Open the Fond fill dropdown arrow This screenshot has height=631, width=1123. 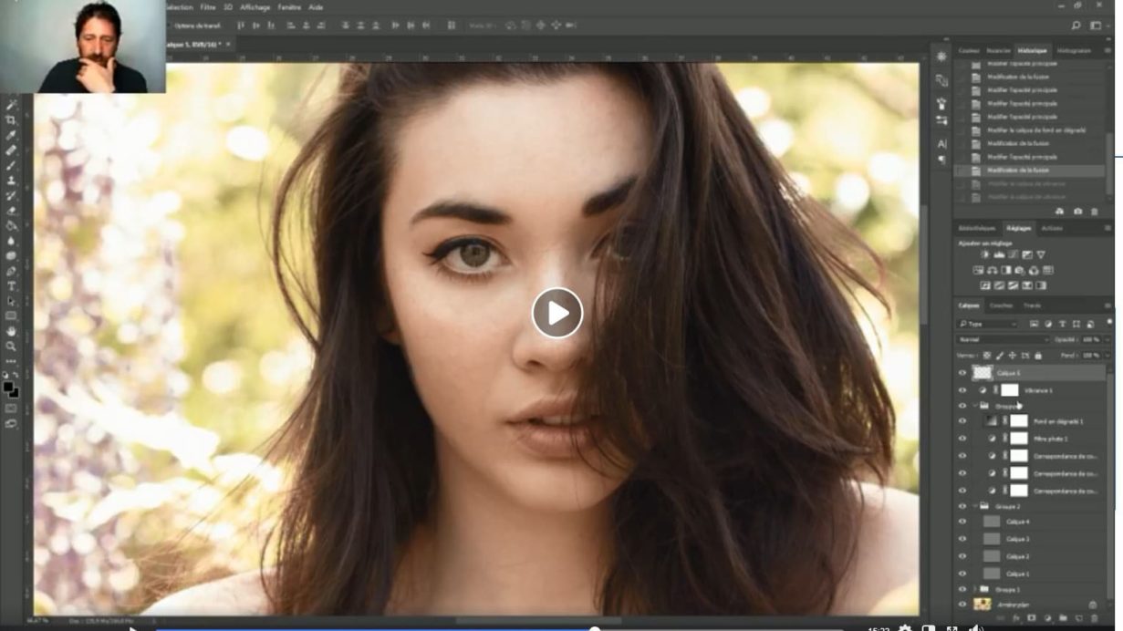[x=1107, y=356]
